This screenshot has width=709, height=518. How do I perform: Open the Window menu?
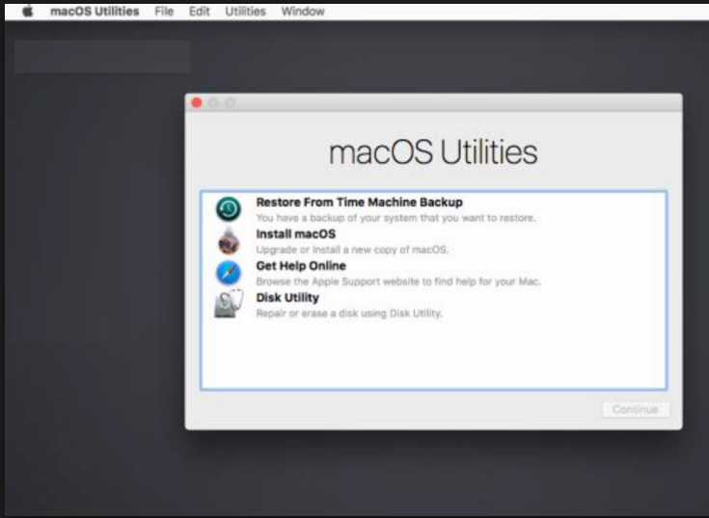click(303, 12)
